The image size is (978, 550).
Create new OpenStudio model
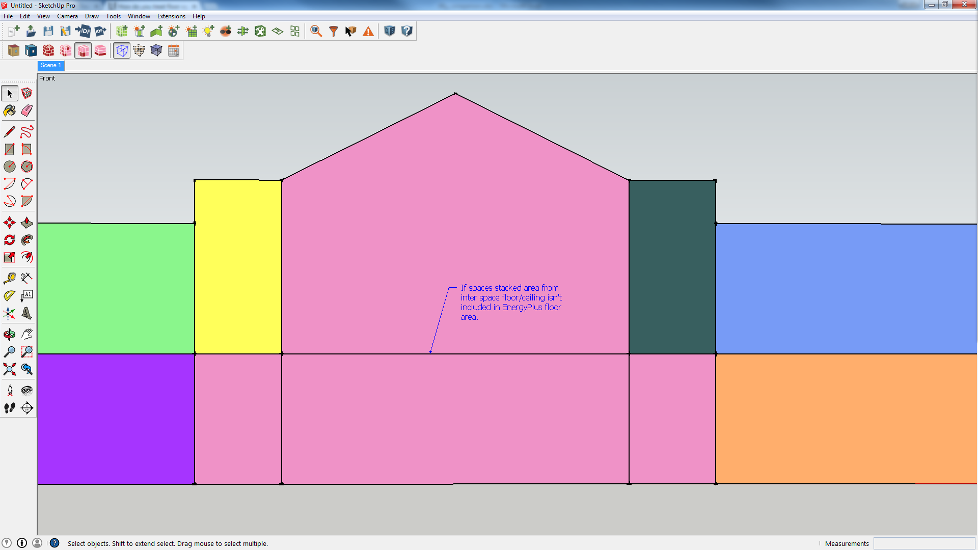click(14, 32)
